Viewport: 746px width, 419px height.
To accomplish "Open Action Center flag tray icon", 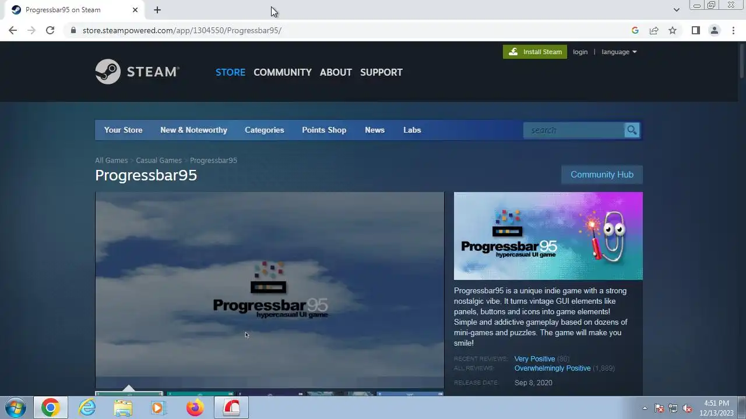I will [659, 408].
